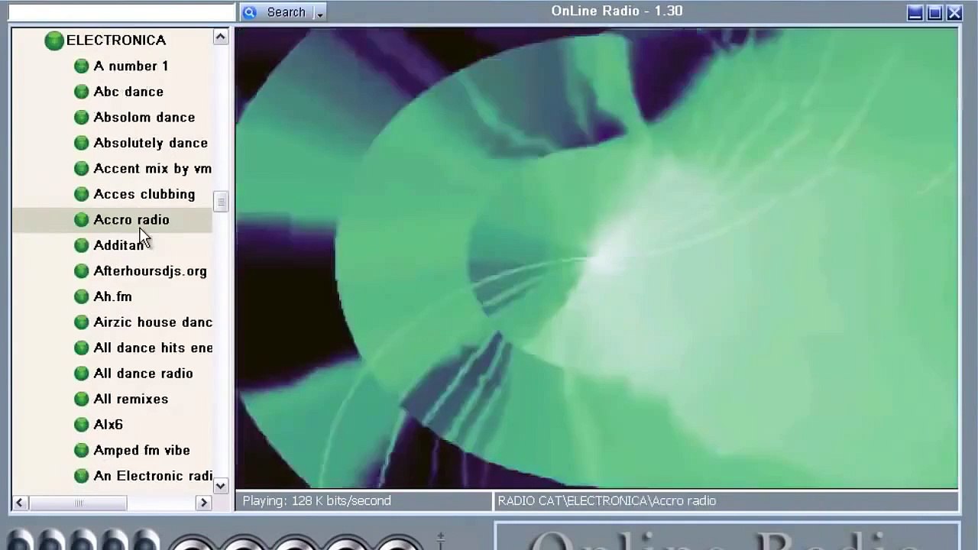Click the green icon next to Accent mix
Image resolution: width=978 pixels, height=550 pixels.
pyautogui.click(x=82, y=169)
